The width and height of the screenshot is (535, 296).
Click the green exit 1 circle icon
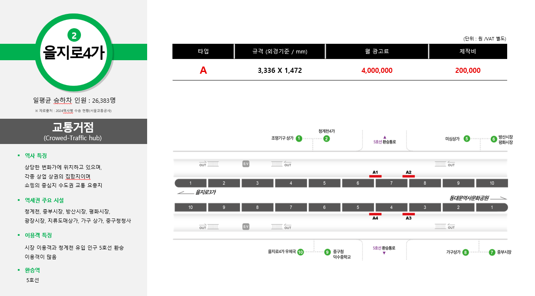tap(299, 138)
